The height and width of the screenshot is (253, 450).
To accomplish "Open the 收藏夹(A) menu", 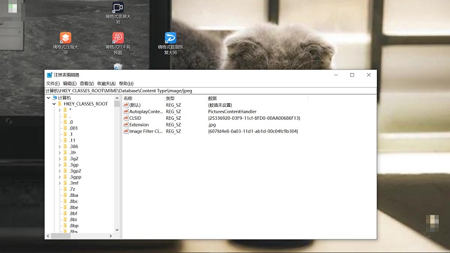I will coord(106,83).
